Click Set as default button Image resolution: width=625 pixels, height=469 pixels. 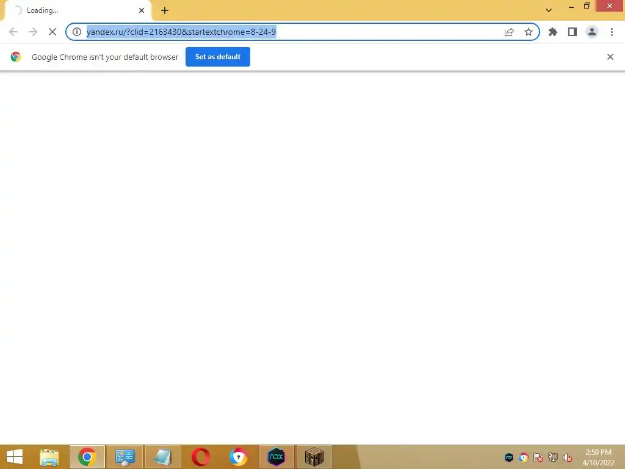(x=218, y=57)
